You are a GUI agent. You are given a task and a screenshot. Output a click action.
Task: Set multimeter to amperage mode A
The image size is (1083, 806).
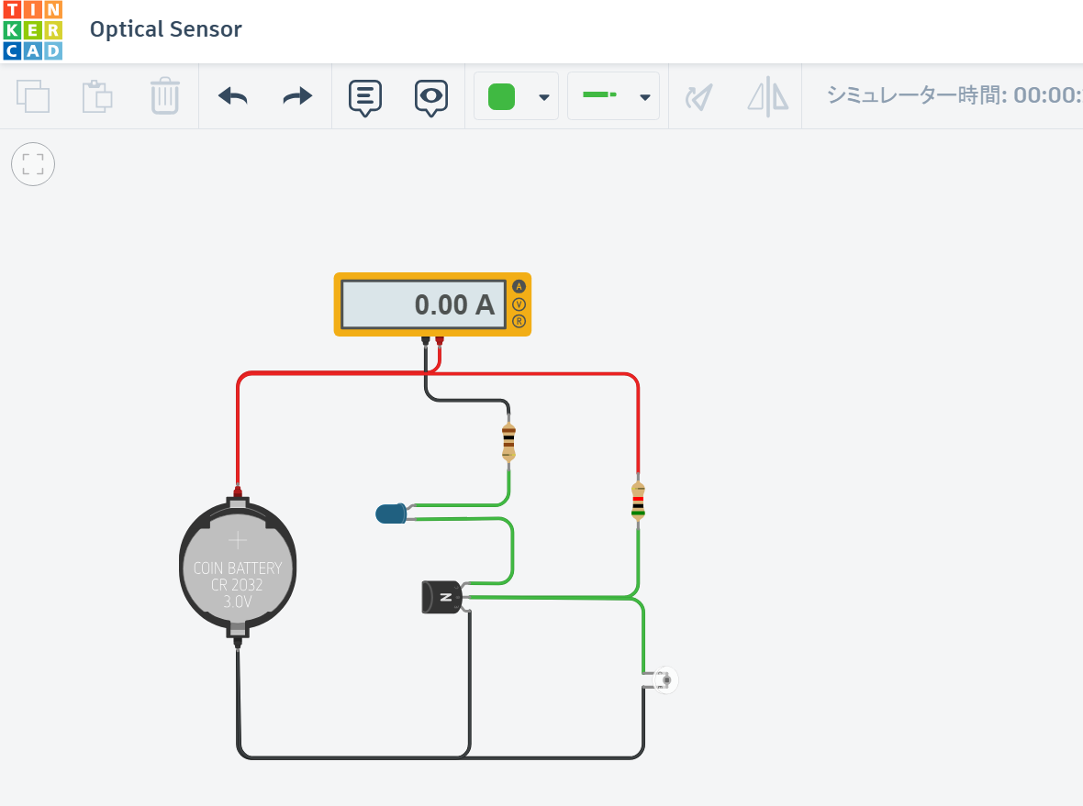(x=519, y=287)
